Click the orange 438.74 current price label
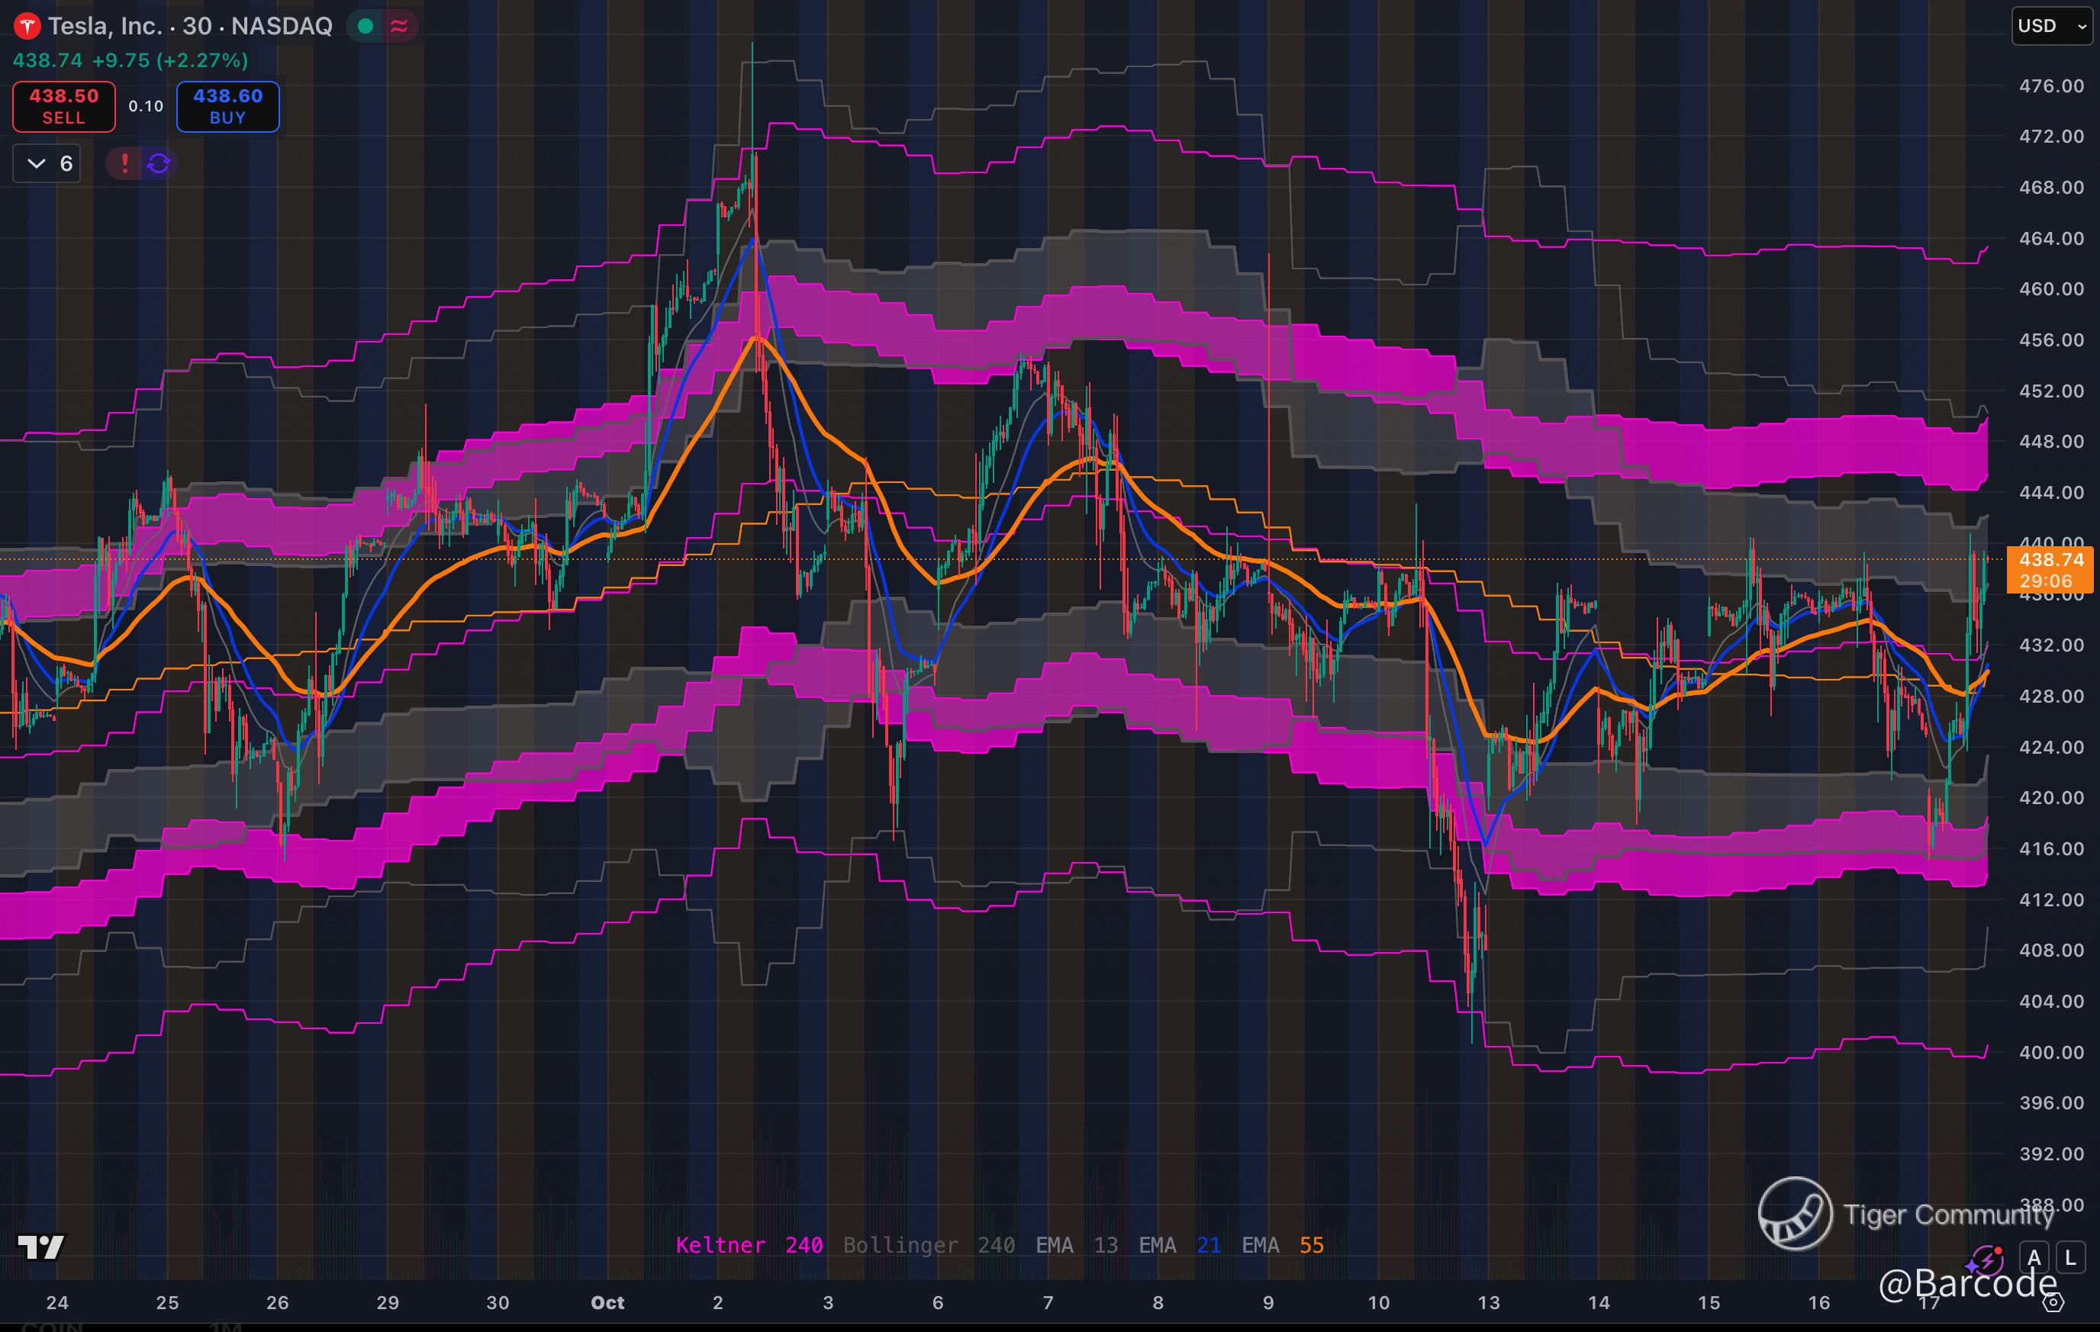Screen dimensions: 2100x1332 pyautogui.click(x=2050, y=561)
